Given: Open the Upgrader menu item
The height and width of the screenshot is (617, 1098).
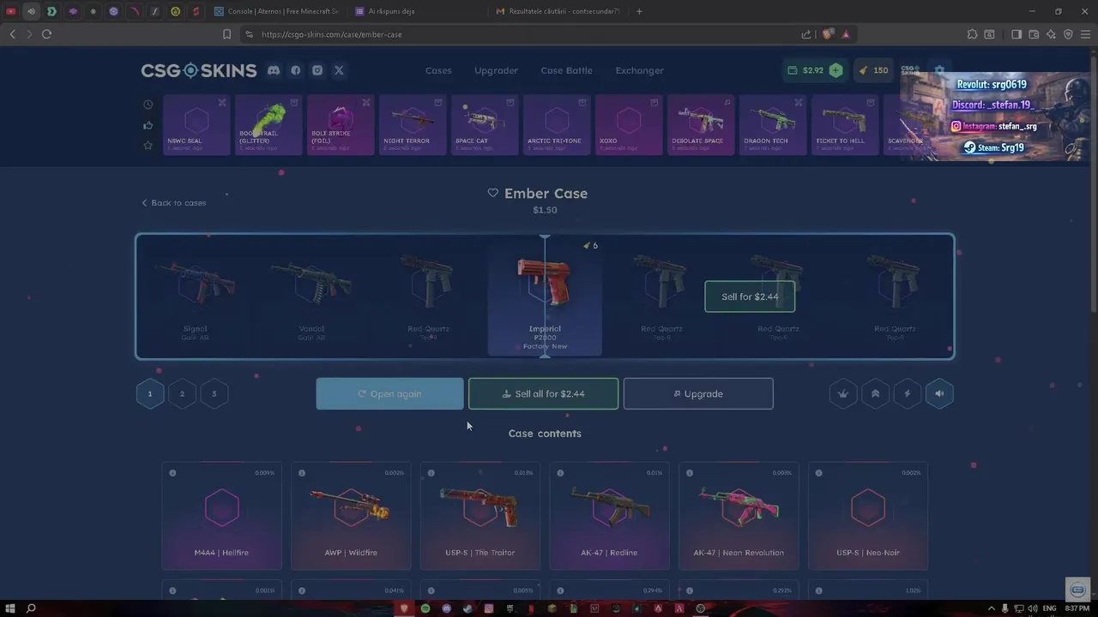Looking at the screenshot, I should pyautogui.click(x=496, y=70).
